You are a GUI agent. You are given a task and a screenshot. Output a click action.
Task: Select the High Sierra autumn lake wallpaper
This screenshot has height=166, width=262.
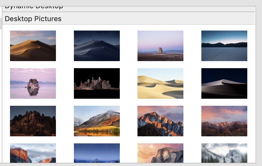click(x=97, y=121)
